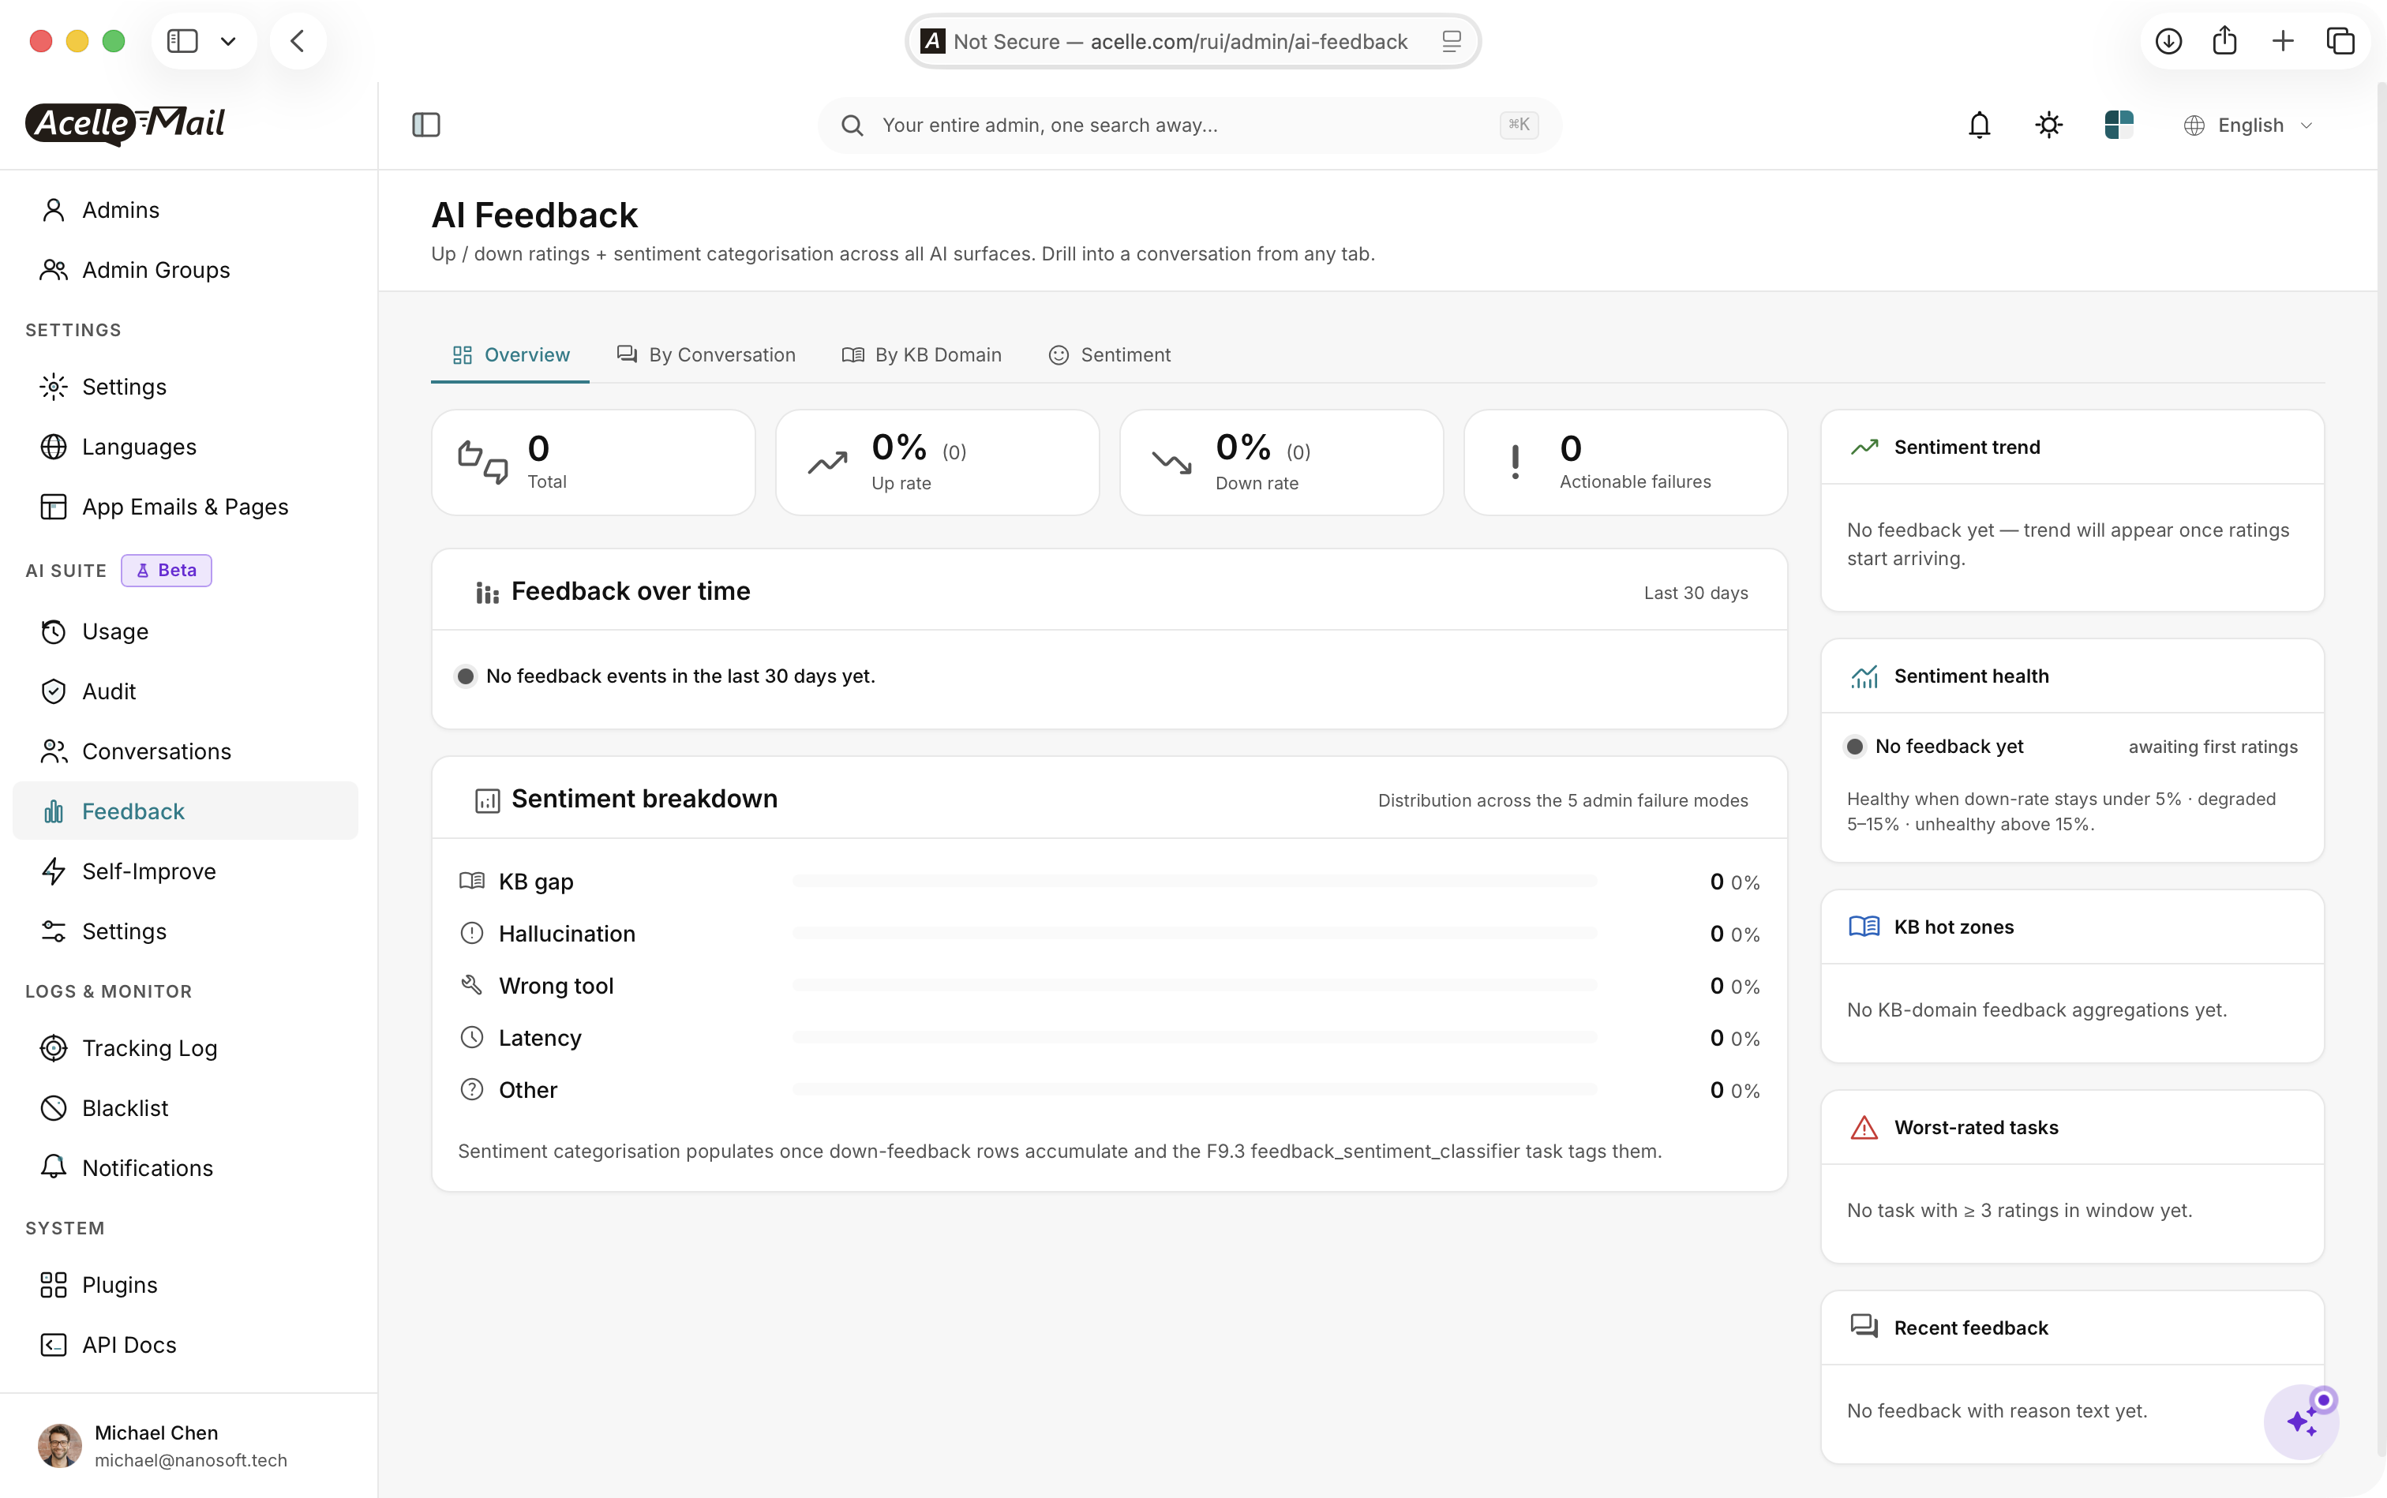Open the AI assistant sparkle button
The image size is (2387, 1498).
[x=2302, y=1421]
